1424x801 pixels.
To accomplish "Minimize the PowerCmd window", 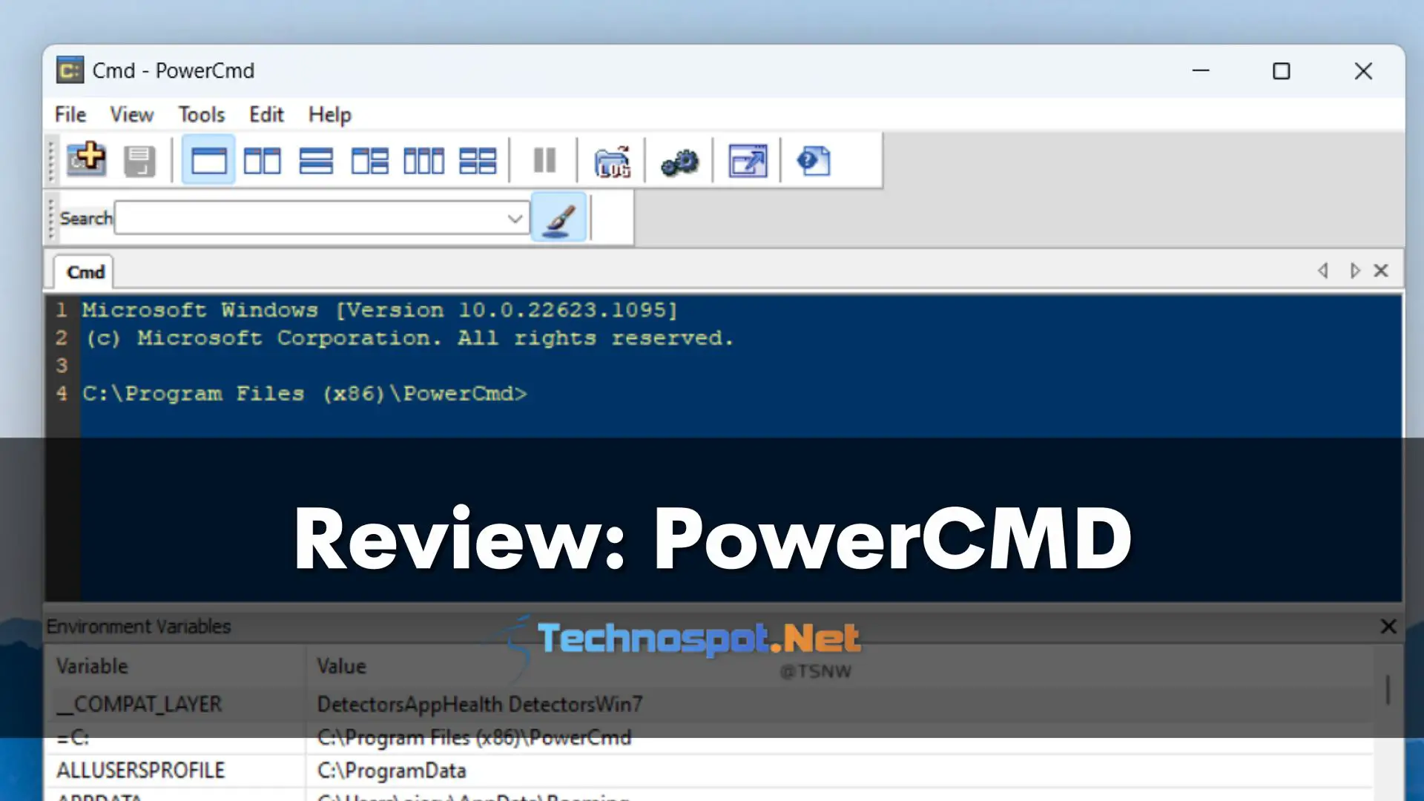I will 1201,71.
